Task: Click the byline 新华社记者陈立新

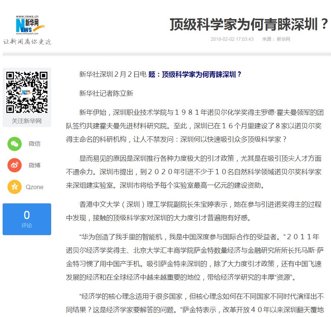Action: [106, 93]
